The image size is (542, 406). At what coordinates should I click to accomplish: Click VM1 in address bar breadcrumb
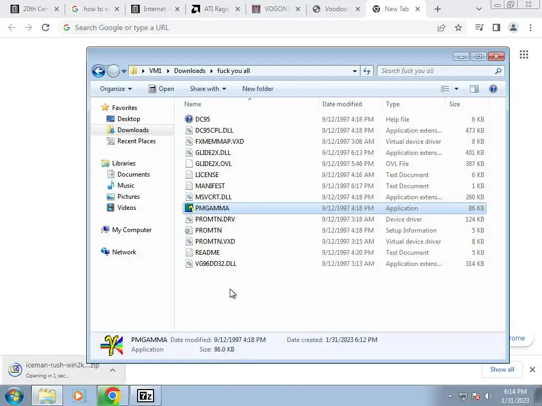(x=155, y=71)
